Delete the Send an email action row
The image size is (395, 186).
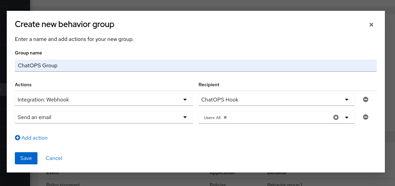[365, 117]
